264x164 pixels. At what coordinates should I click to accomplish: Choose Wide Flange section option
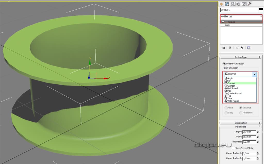pos(233,101)
